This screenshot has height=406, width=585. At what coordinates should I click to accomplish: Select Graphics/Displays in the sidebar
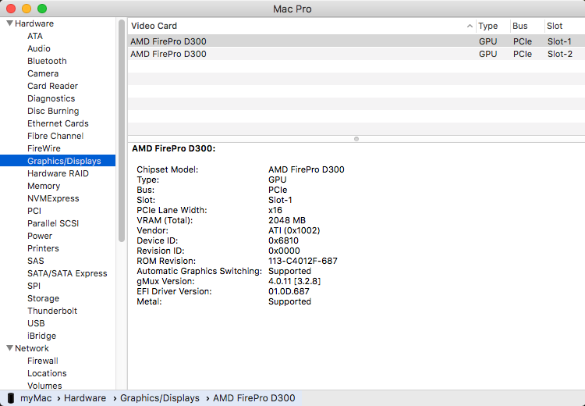tap(64, 161)
